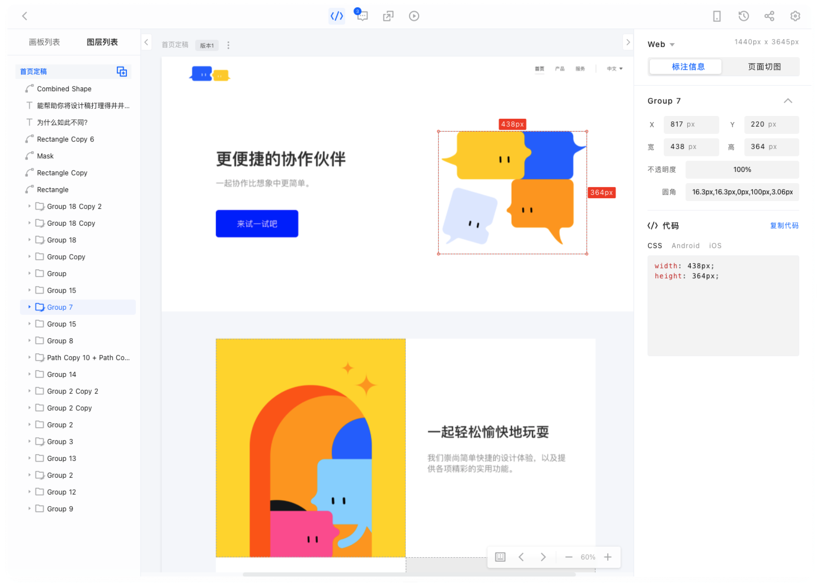The height and width of the screenshot is (583, 817).
Task: Open the comments icon with badge
Action: (x=362, y=16)
